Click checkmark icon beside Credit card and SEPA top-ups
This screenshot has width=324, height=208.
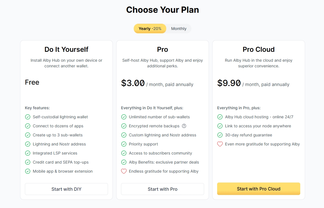click(x=28, y=162)
